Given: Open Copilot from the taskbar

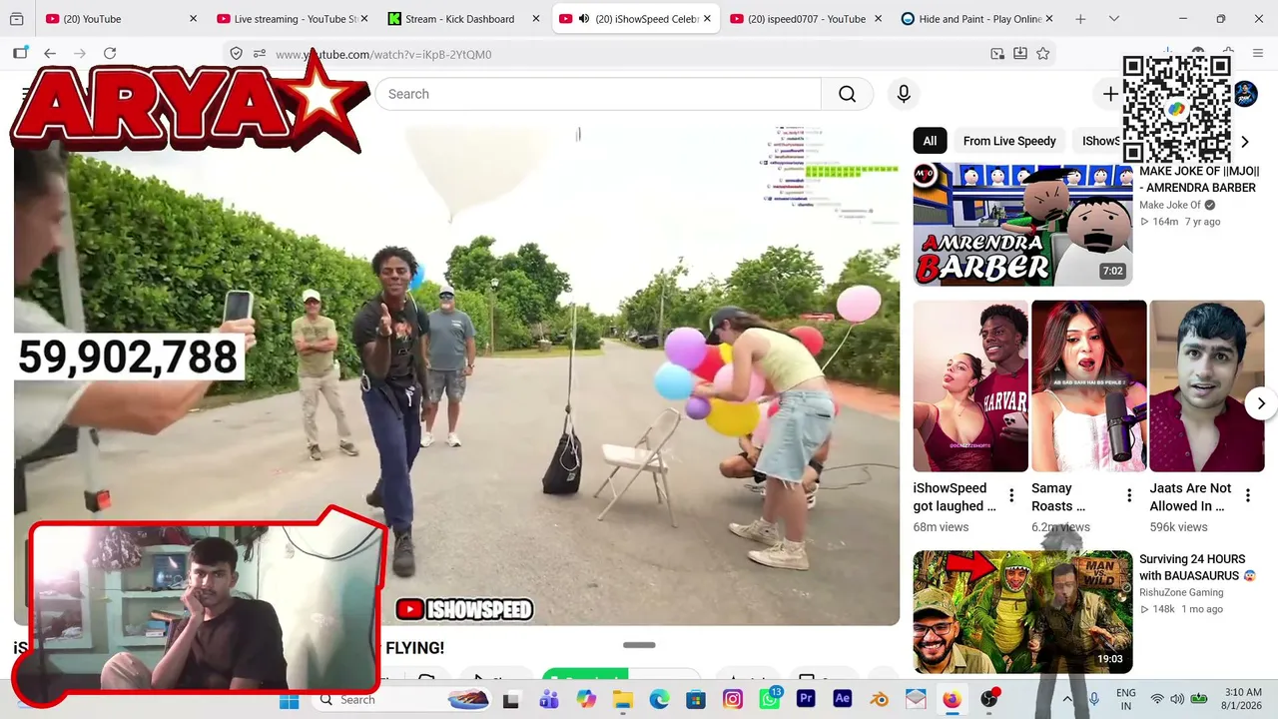Looking at the screenshot, I should [586, 699].
